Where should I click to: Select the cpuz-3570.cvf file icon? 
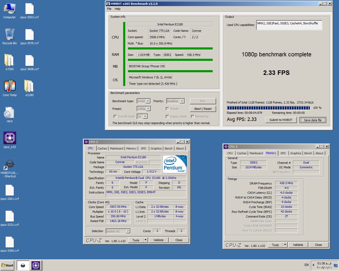(x=29, y=37)
